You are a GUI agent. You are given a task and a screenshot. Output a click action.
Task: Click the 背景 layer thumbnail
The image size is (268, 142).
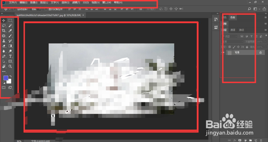point(229,52)
